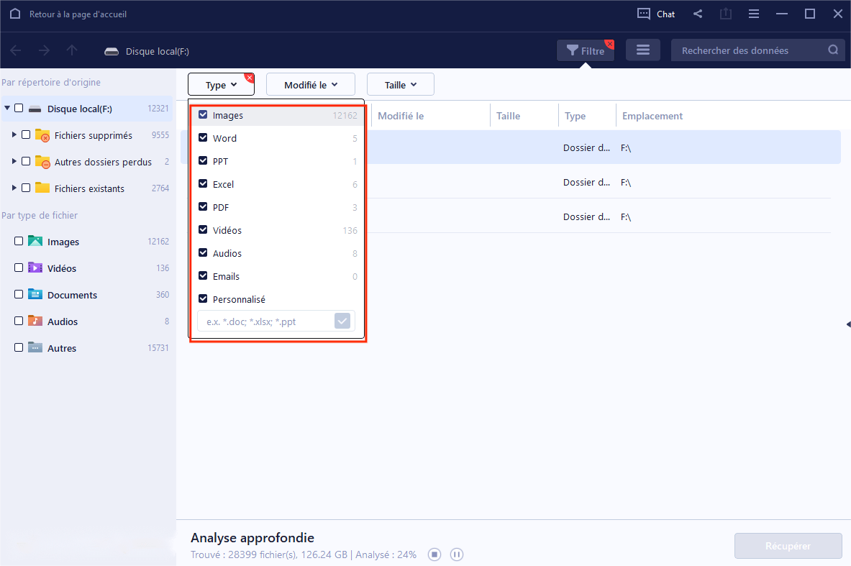Disable the Vidéos filter checkbox

(x=202, y=230)
